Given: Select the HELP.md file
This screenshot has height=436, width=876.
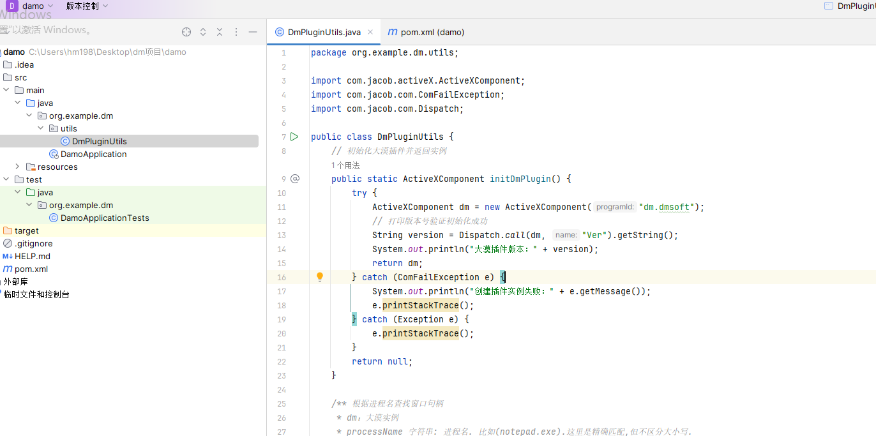Looking at the screenshot, I should point(26,256).
